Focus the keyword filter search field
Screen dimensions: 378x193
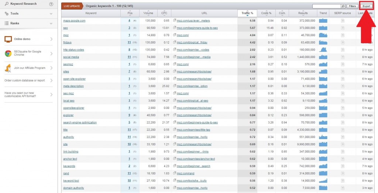[x=327, y=6]
